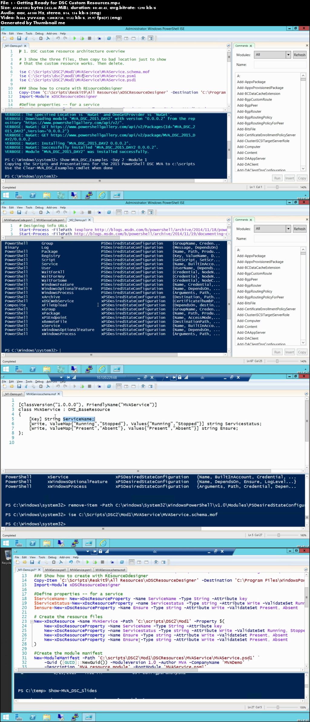Collapse script pane chevron in bottom ISE window
This screenshot has width=310, height=722.
pyautogui.click(x=306, y=569)
